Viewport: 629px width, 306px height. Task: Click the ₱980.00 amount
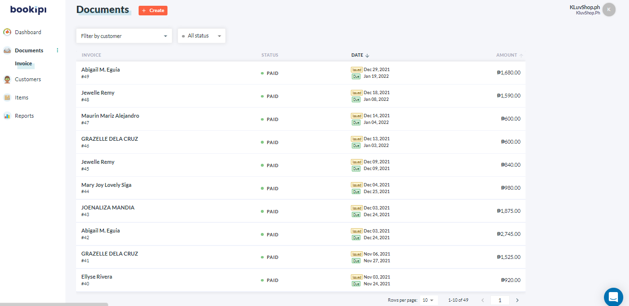pyautogui.click(x=511, y=188)
